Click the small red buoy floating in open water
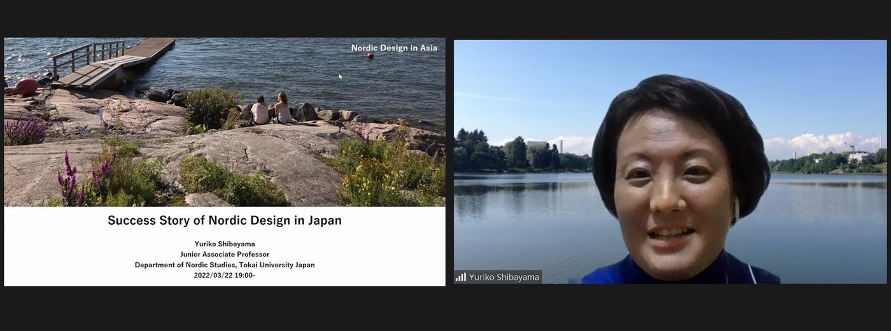The height and width of the screenshot is (331, 891). pyautogui.click(x=369, y=56)
